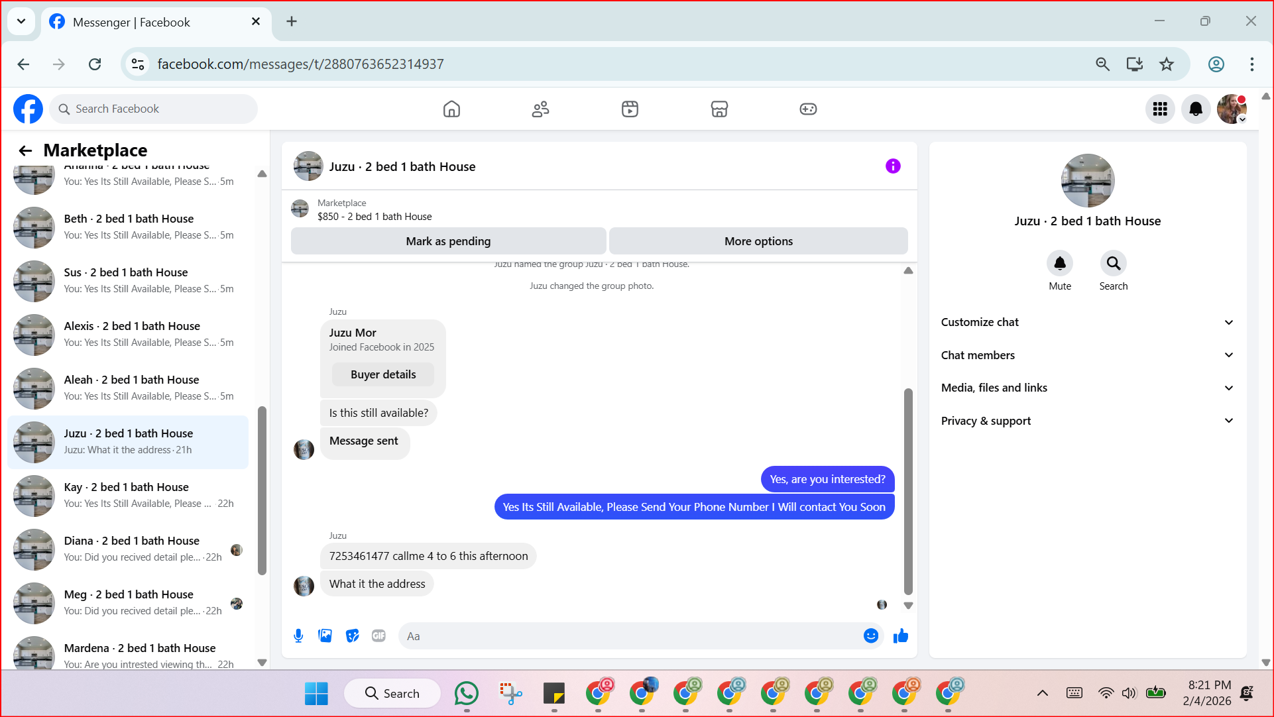Open the Facebook menu grid icon
This screenshot has height=717, width=1274.
coord(1159,109)
